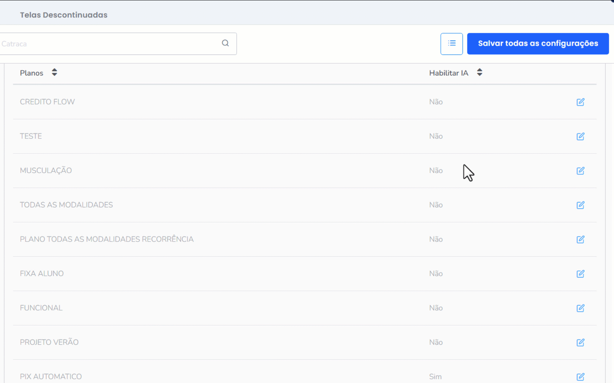Click Não value in MUSCULAÇÃO row

click(436, 171)
